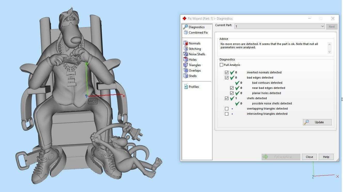The width and height of the screenshot is (343, 192).
Task: Click the green check beside planar holes detected
Action: pos(237,93)
